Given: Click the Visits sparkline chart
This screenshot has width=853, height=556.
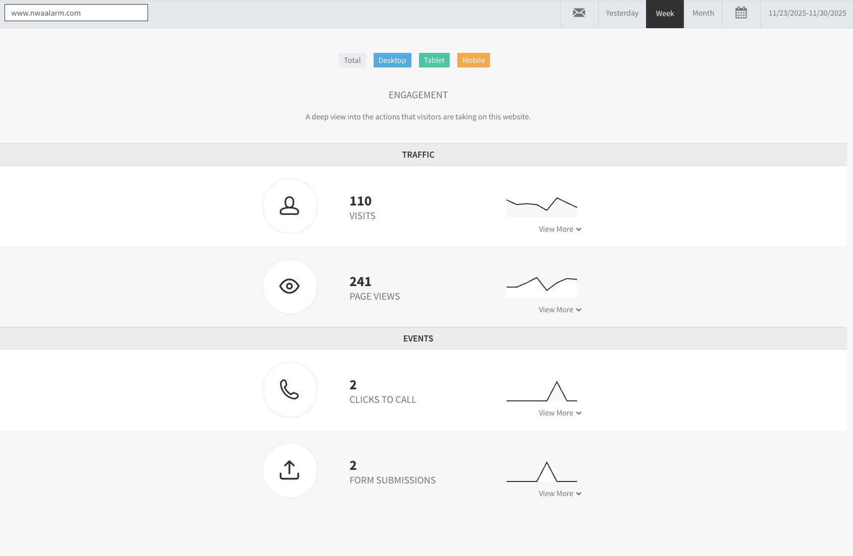Looking at the screenshot, I should [542, 207].
